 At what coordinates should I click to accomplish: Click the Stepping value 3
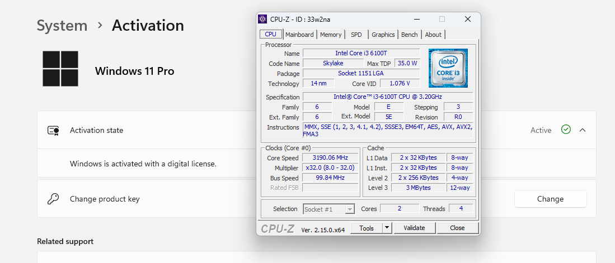[x=458, y=107]
